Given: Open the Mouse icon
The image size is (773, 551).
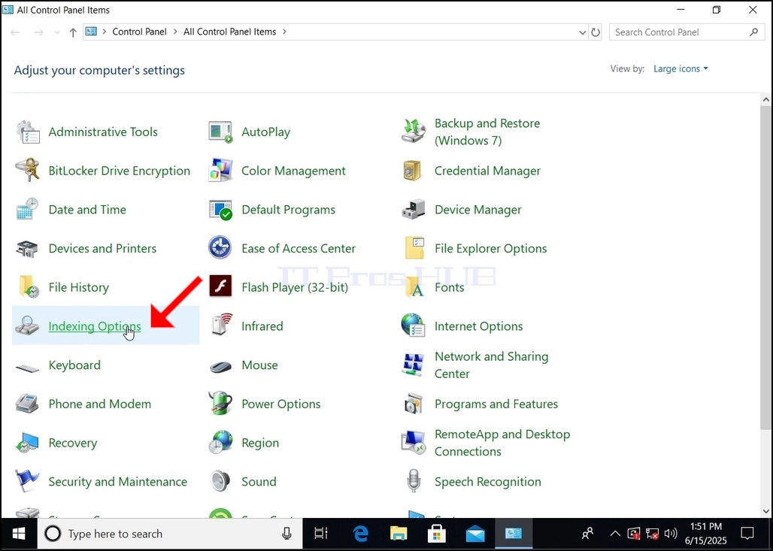Looking at the screenshot, I should [220, 367].
